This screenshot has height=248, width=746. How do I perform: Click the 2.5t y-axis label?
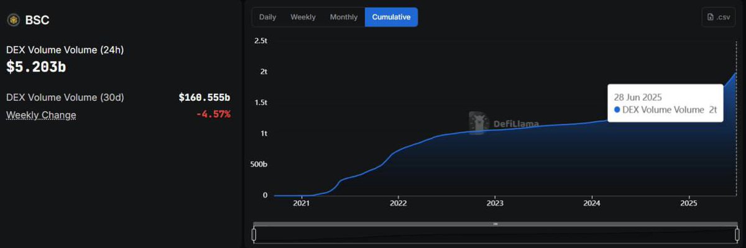pos(260,40)
